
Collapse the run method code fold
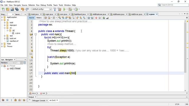tap(35, 34)
